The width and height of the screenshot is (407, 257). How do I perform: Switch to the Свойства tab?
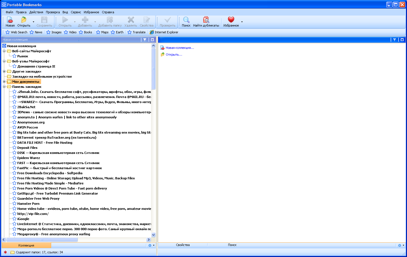183,245
